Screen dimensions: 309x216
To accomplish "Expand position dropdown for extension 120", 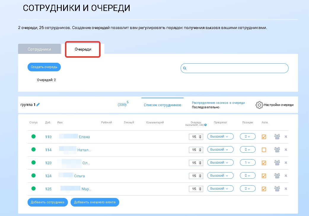I will (x=247, y=163).
